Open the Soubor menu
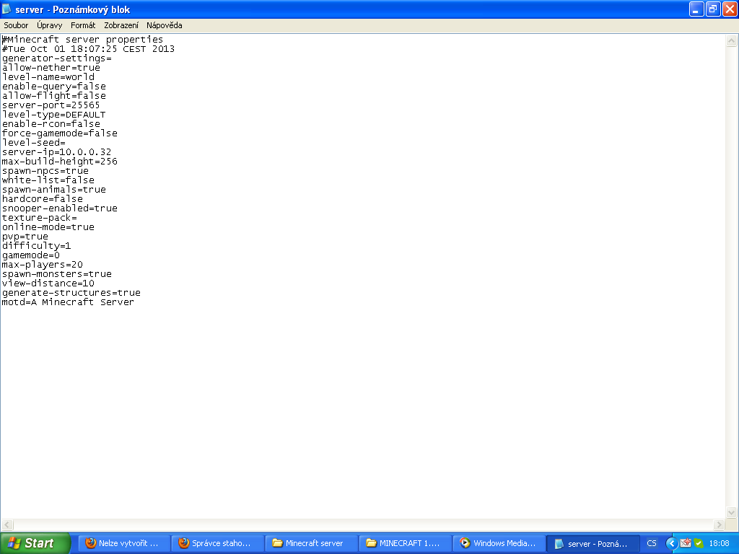 point(16,25)
